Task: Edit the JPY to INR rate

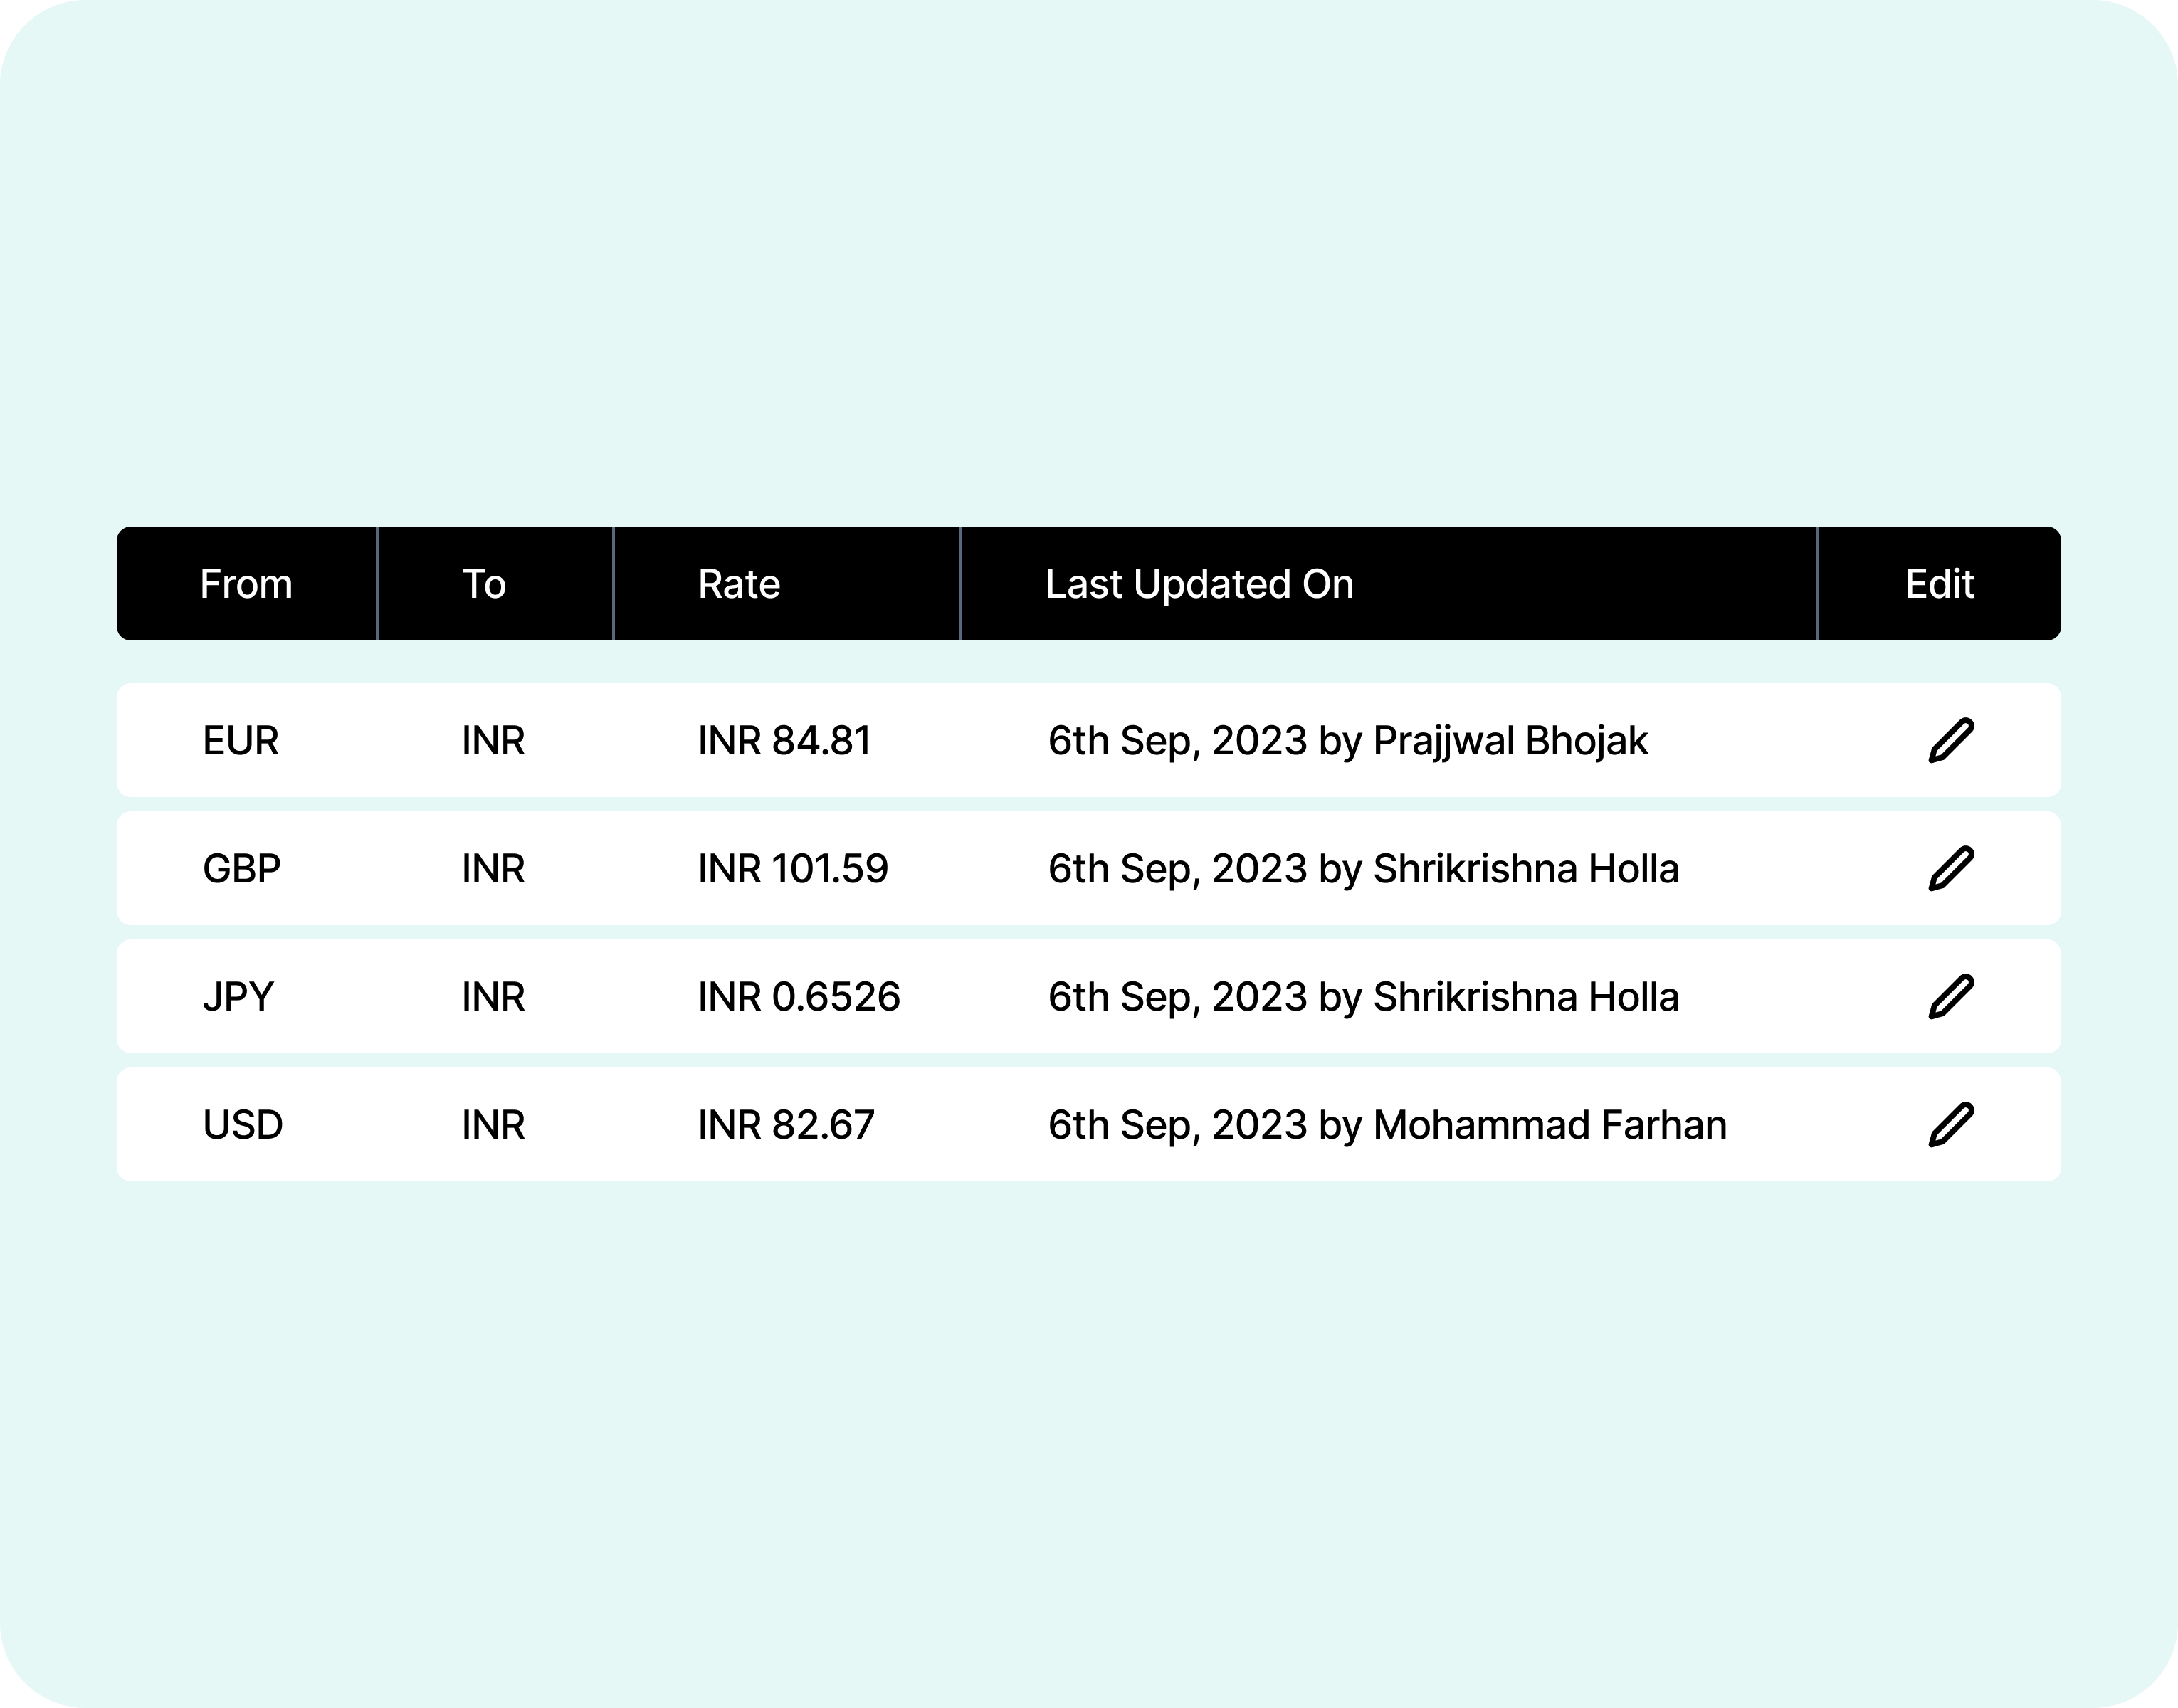Action: pos(1950,997)
